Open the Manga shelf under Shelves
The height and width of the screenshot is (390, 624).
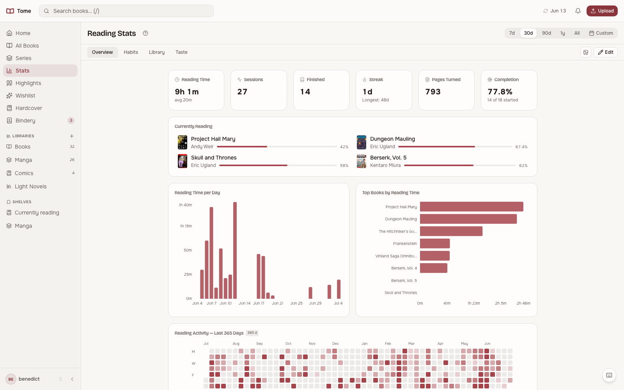pyautogui.click(x=41, y=226)
